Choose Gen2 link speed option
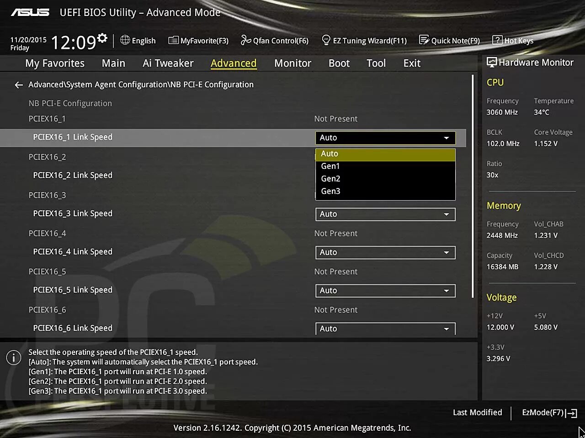This screenshot has width=585, height=438. (385, 179)
